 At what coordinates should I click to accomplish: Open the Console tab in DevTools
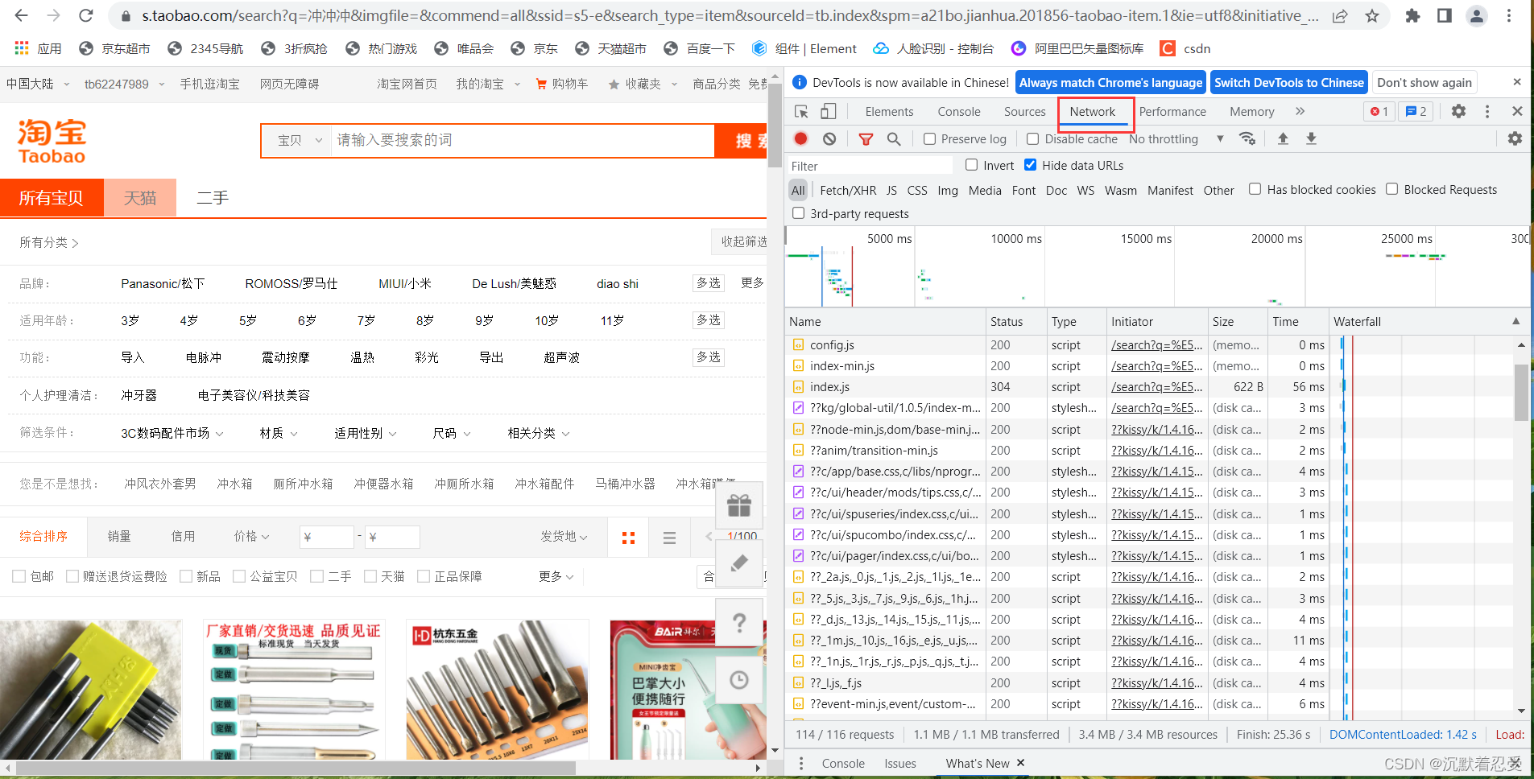coord(958,112)
